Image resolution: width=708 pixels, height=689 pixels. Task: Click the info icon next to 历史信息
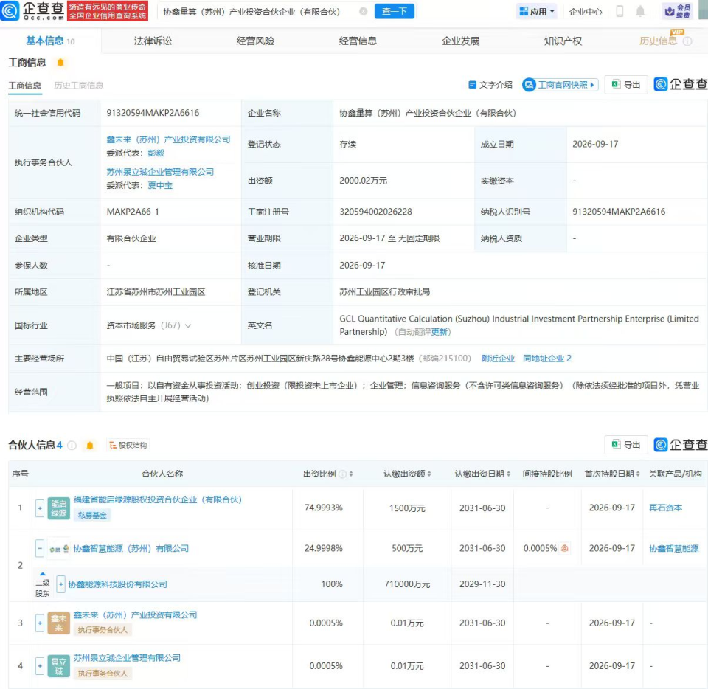(687, 41)
